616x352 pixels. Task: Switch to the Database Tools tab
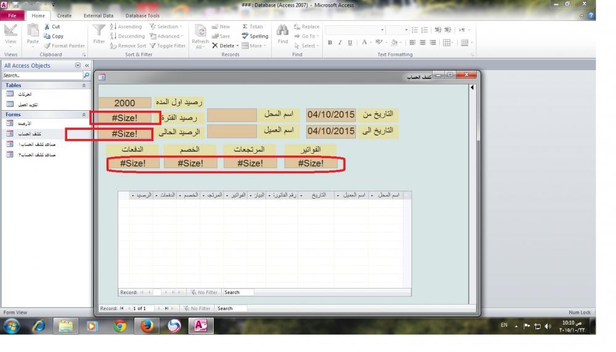pyautogui.click(x=142, y=16)
